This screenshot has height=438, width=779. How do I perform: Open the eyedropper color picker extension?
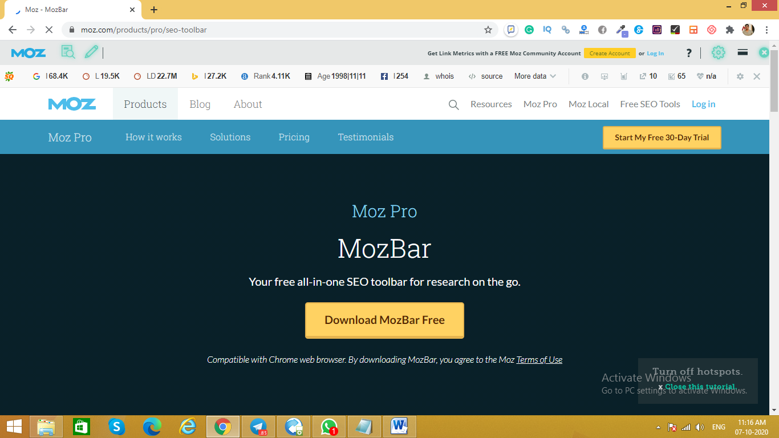tap(621, 30)
